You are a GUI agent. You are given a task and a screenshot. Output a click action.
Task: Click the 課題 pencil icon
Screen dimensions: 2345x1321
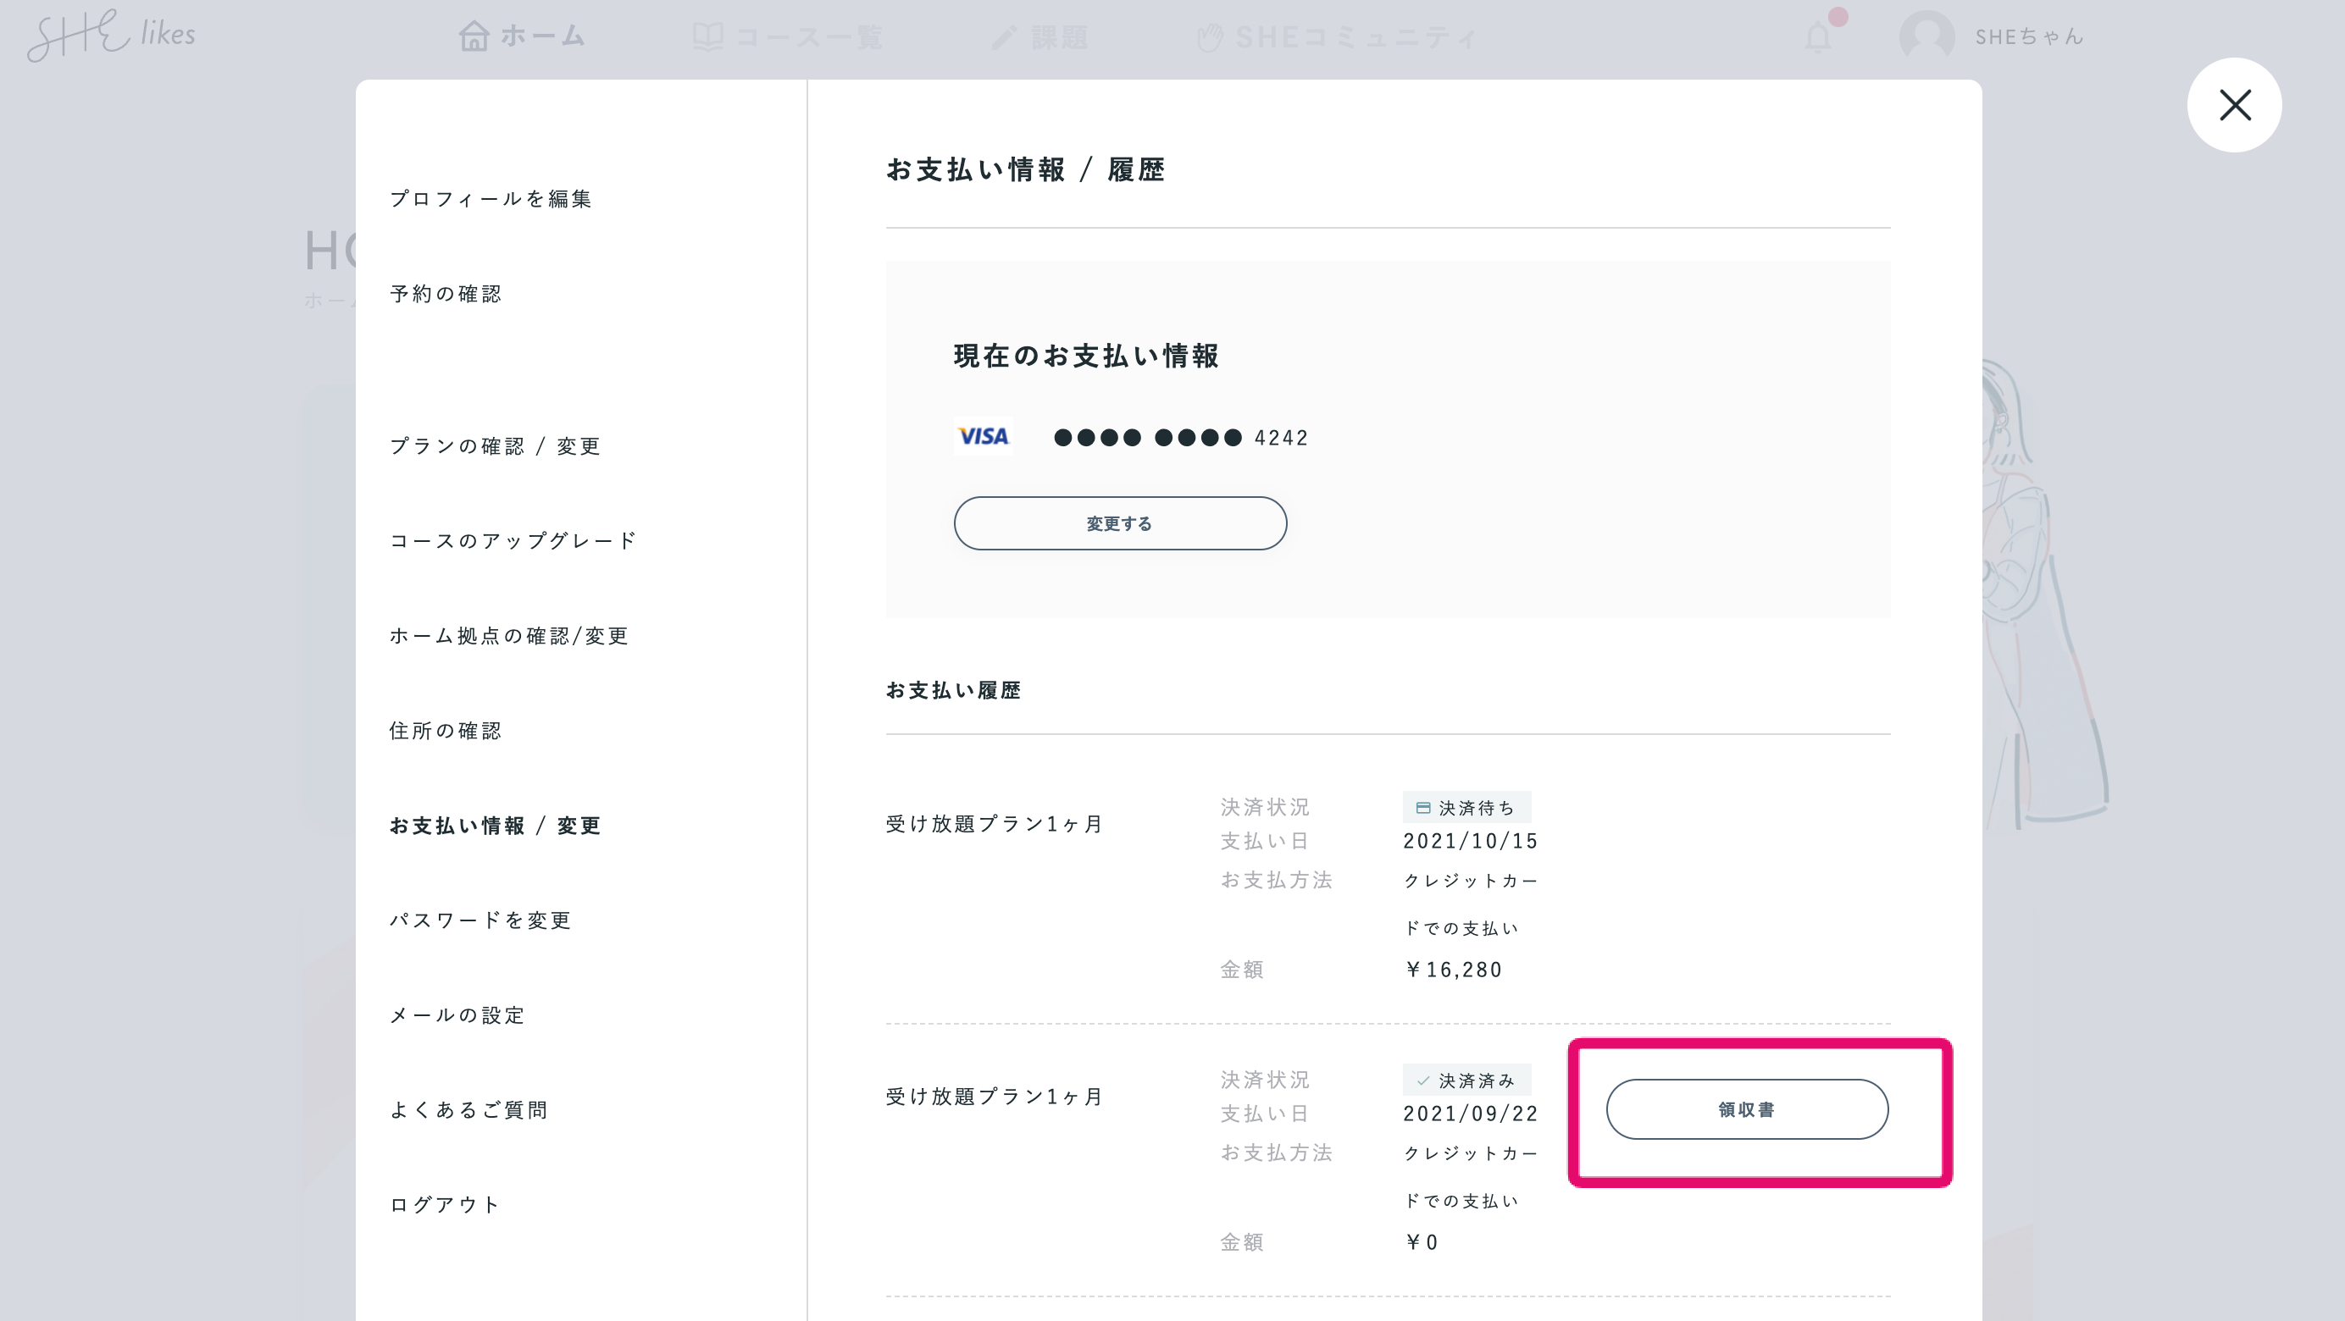tap(1005, 37)
